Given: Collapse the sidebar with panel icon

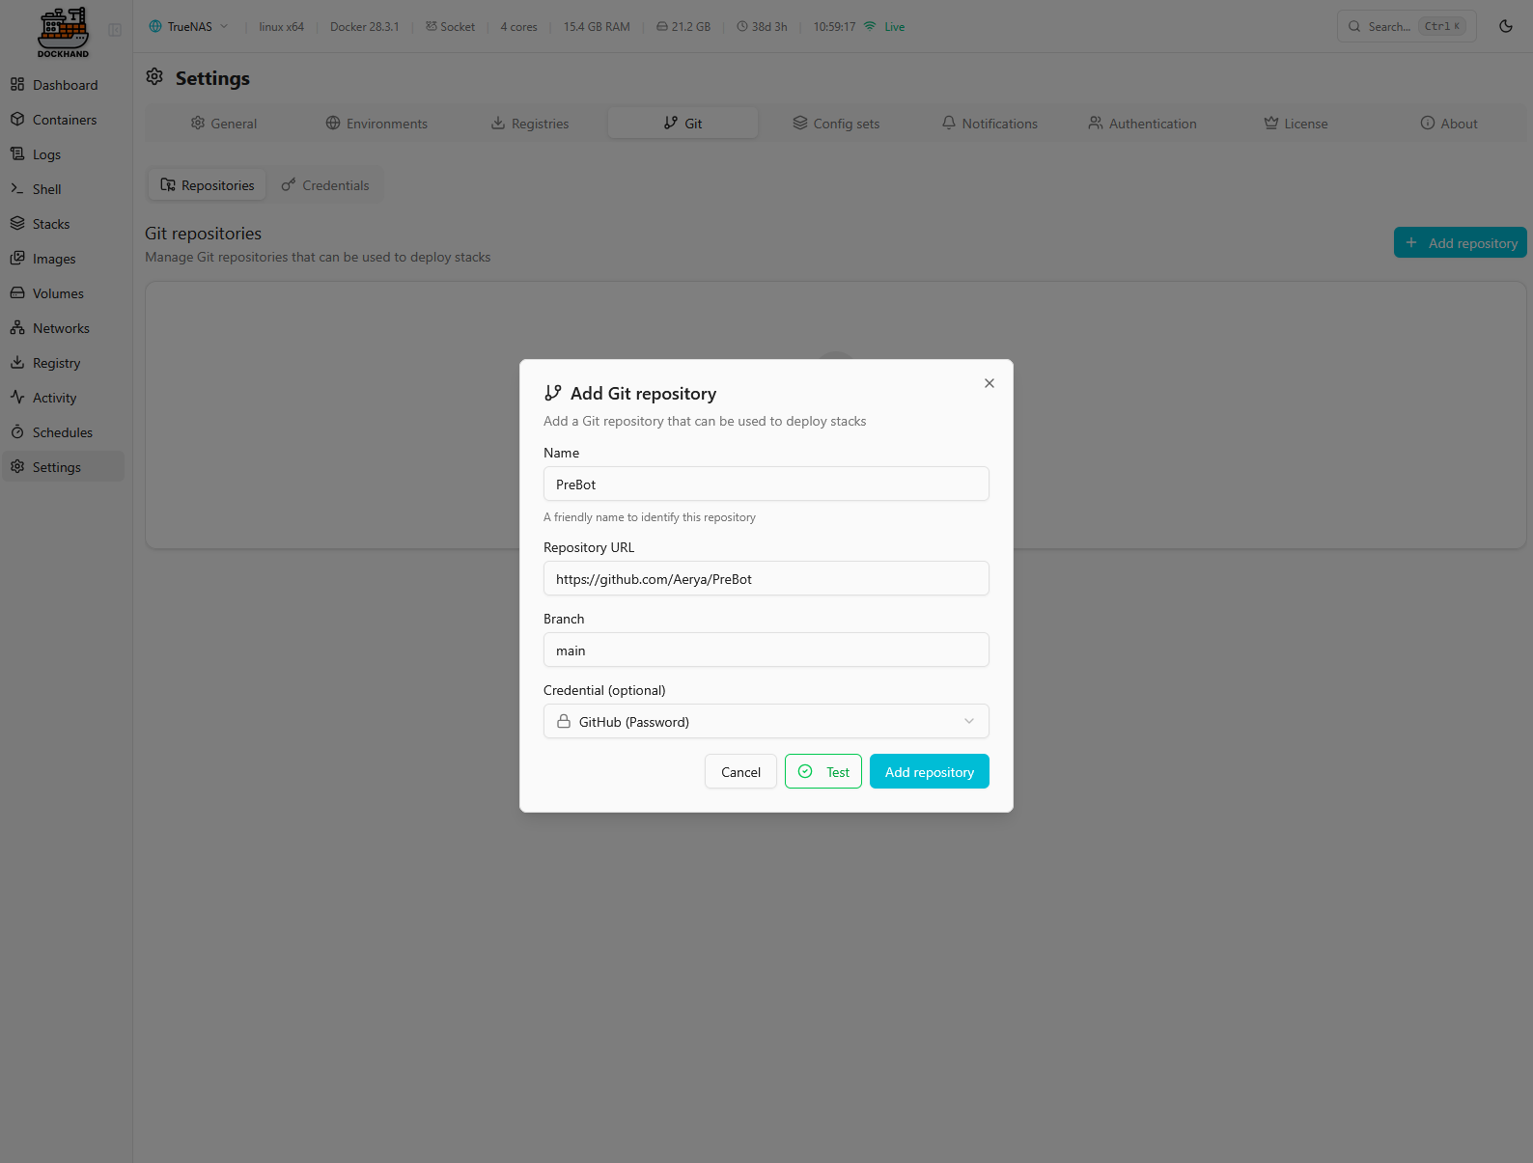Looking at the screenshot, I should click(115, 30).
